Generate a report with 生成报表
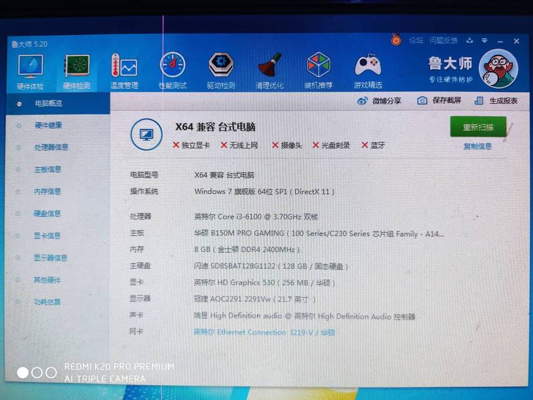 (x=496, y=100)
